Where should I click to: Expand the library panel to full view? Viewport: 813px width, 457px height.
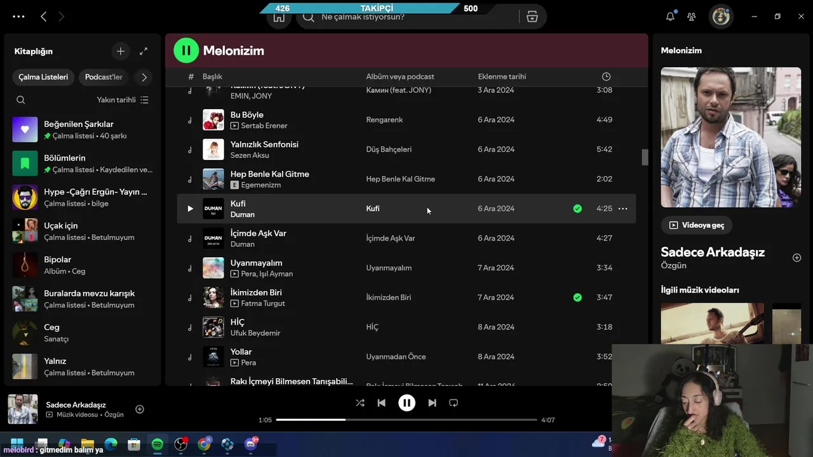tap(144, 51)
